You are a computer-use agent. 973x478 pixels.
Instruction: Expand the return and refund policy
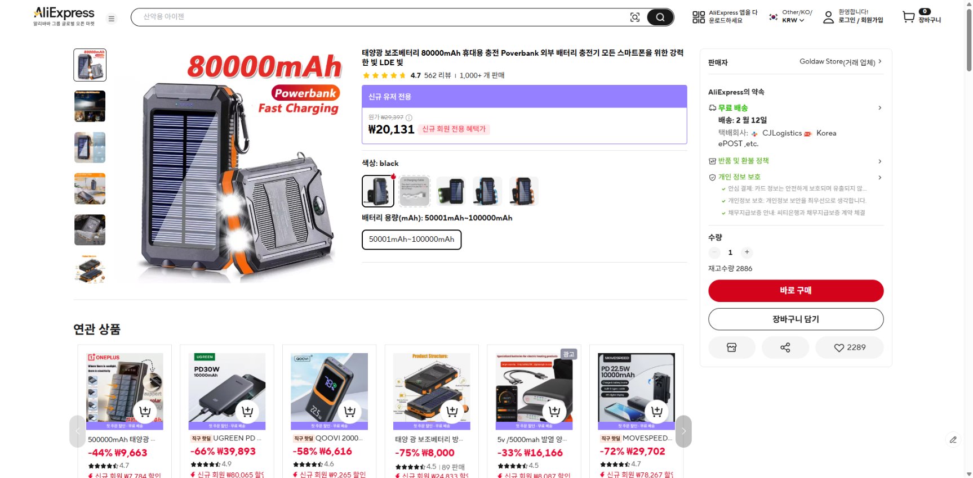(x=795, y=161)
